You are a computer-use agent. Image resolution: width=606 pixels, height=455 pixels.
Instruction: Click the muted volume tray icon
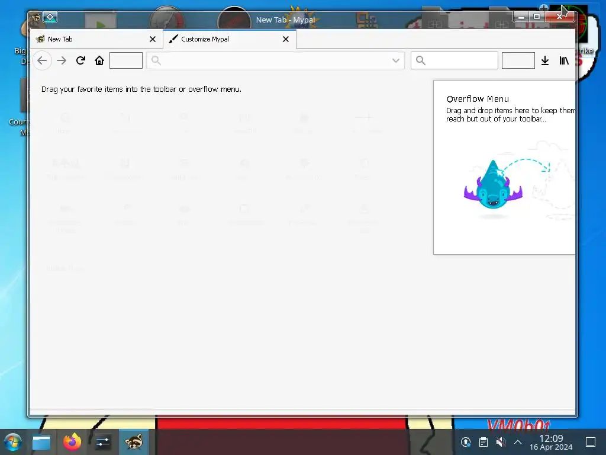point(501,442)
